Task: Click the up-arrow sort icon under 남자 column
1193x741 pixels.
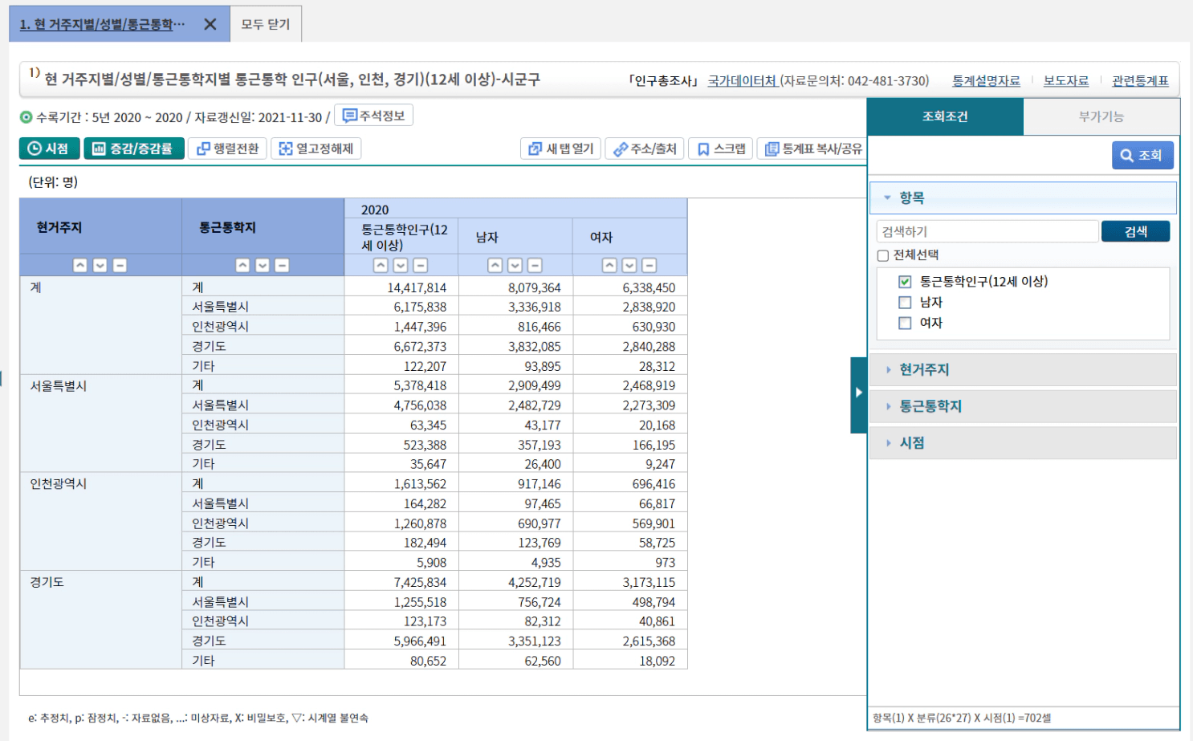Action: (495, 265)
